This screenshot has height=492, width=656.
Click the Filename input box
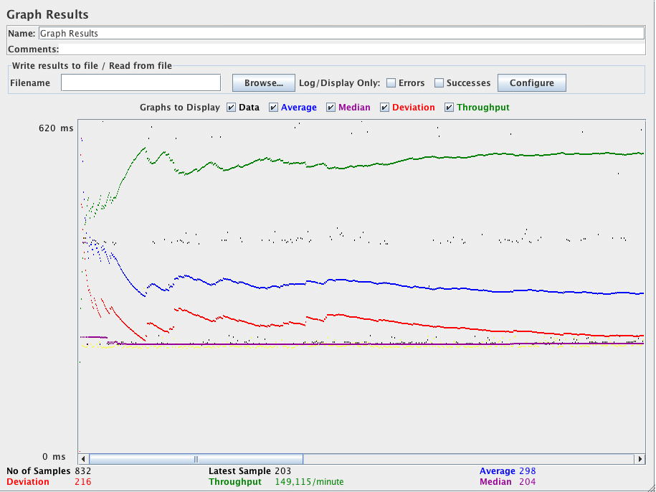pos(141,82)
